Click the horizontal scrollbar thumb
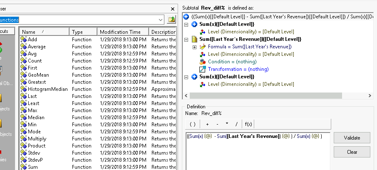377x170 pixels. pyautogui.click(x=265, y=95)
